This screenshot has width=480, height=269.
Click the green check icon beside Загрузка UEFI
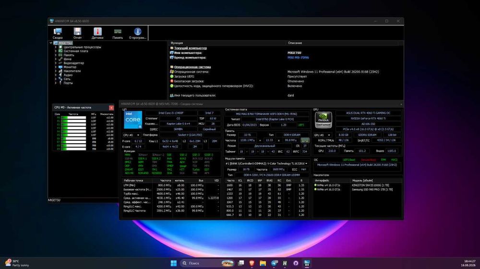pyautogui.click(x=172, y=76)
